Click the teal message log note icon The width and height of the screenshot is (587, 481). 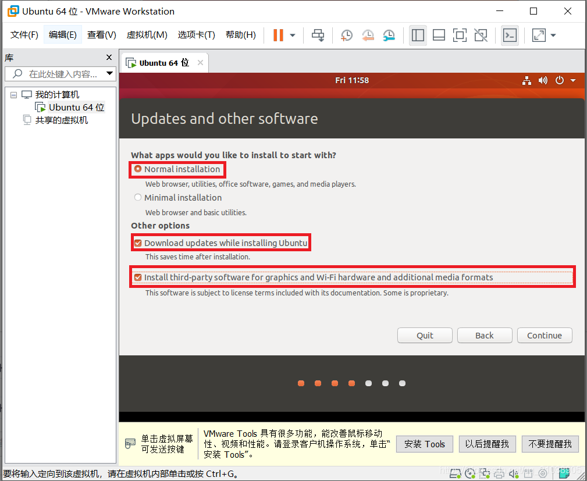tap(564, 474)
